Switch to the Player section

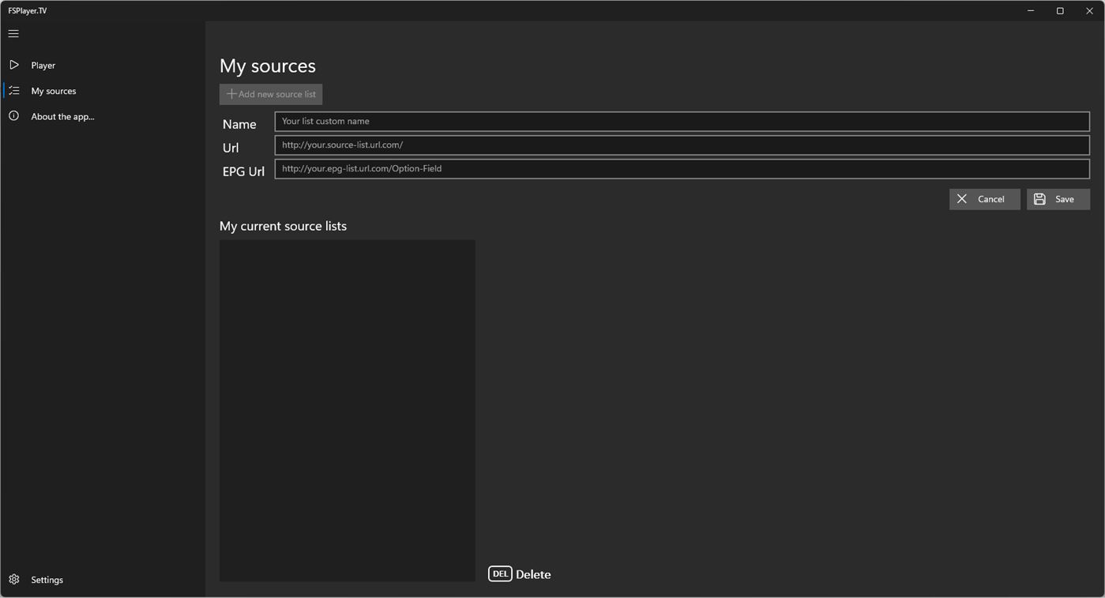43,64
